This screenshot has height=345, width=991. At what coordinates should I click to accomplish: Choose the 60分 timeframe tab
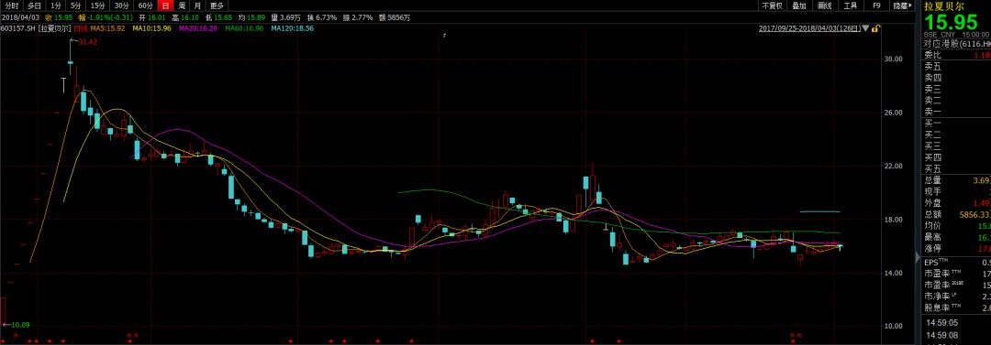pyautogui.click(x=145, y=5)
